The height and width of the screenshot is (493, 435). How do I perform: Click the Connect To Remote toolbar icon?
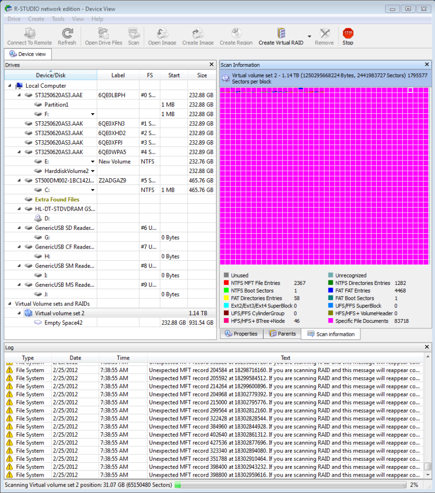pos(30,33)
